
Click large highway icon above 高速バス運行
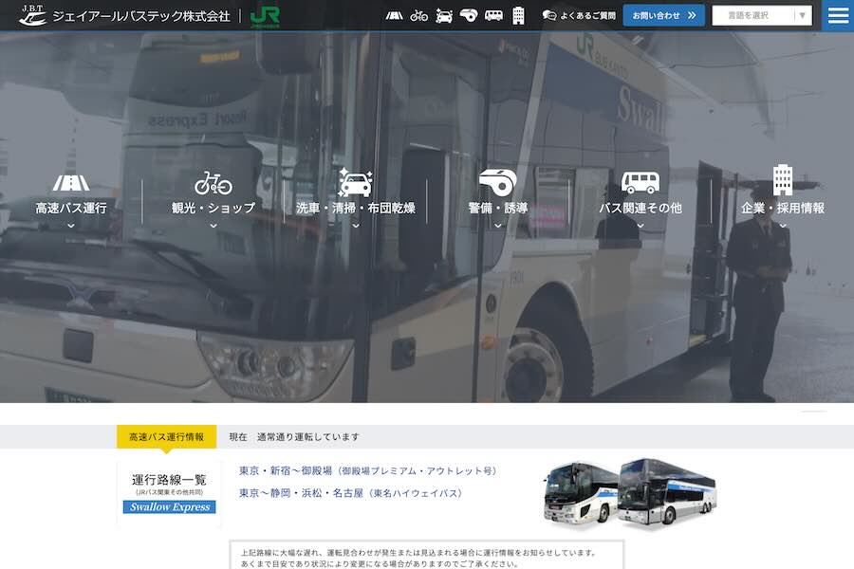point(71,182)
